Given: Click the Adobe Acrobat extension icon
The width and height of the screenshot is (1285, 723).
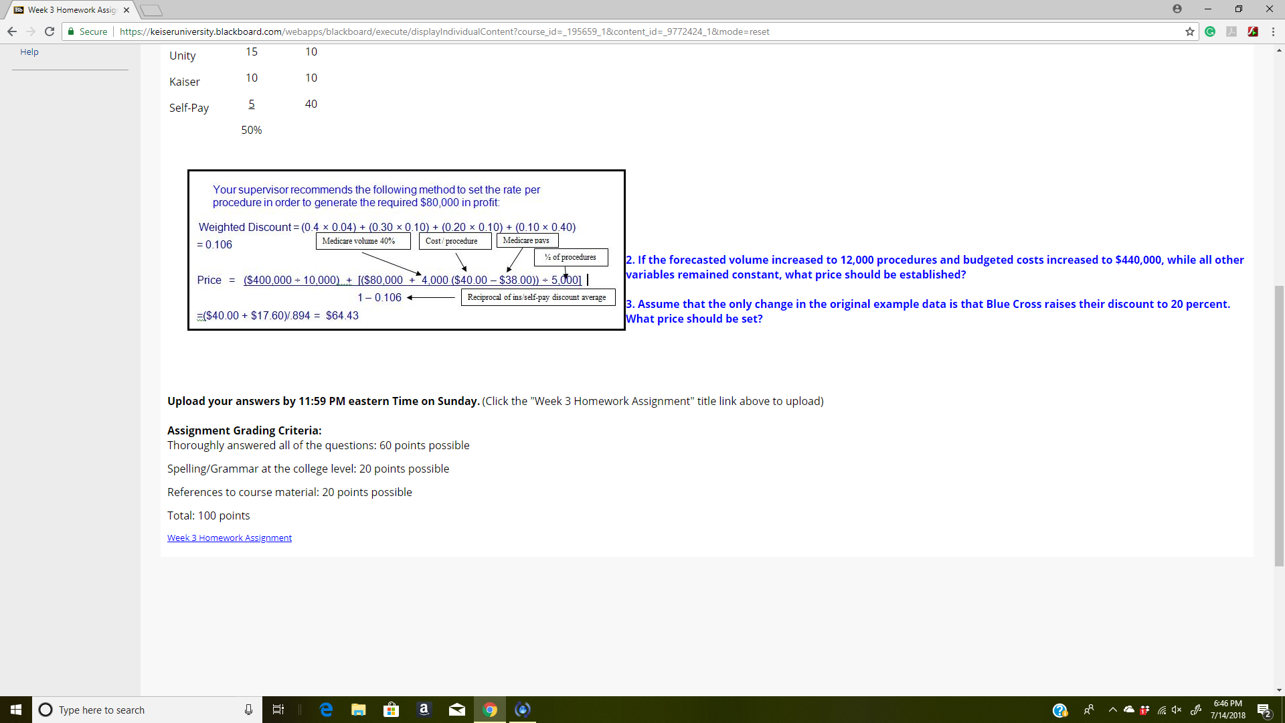Looking at the screenshot, I should click(1231, 31).
